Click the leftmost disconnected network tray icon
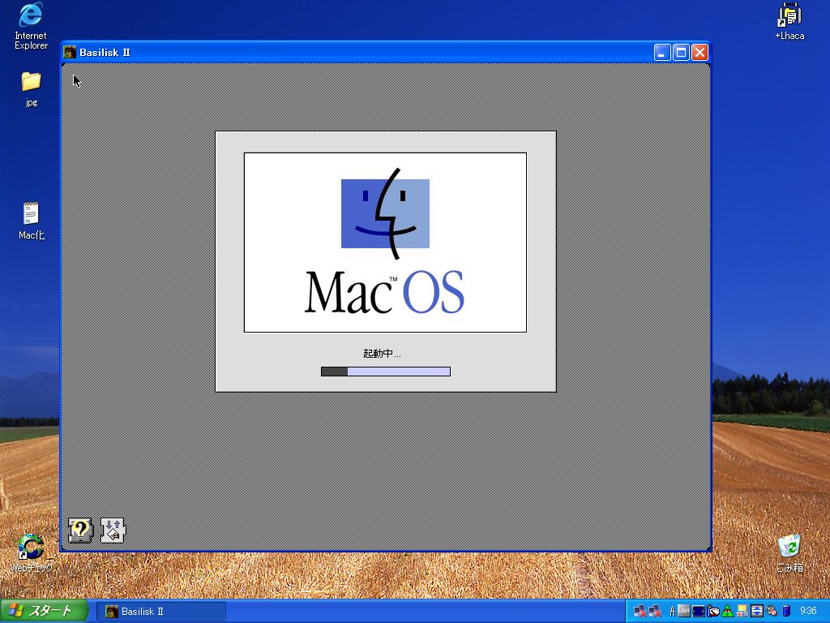Image resolution: width=830 pixels, height=623 pixels. click(x=640, y=612)
